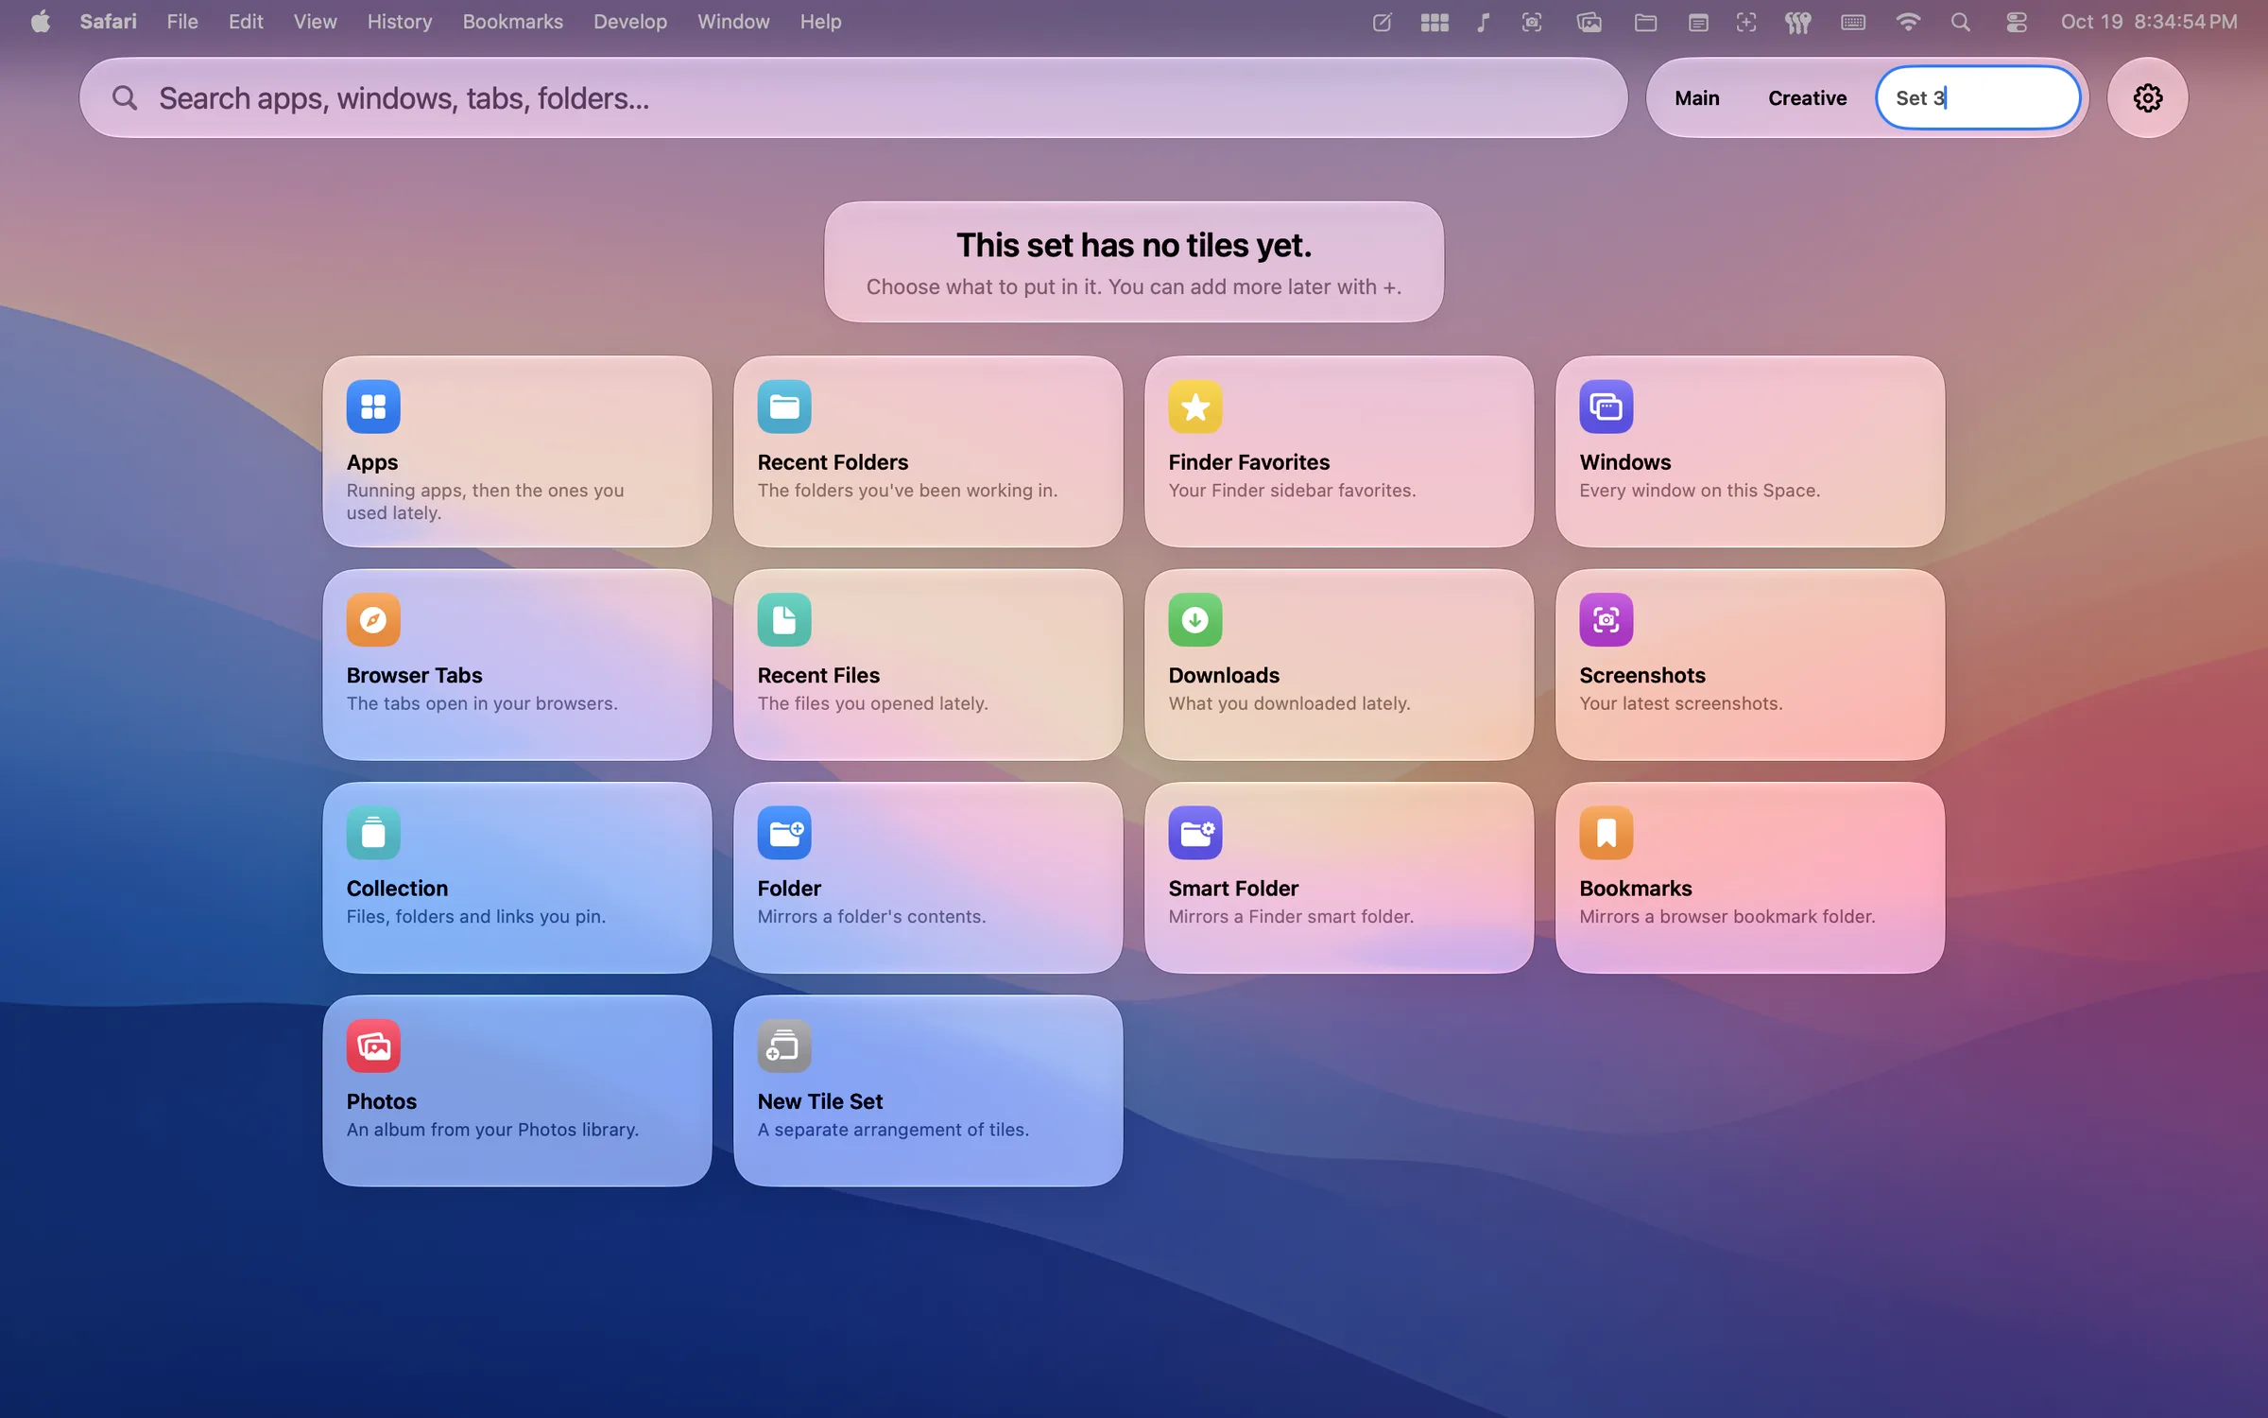Add the Windows tile
The height and width of the screenshot is (1418, 2268).
pyautogui.click(x=1750, y=452)
